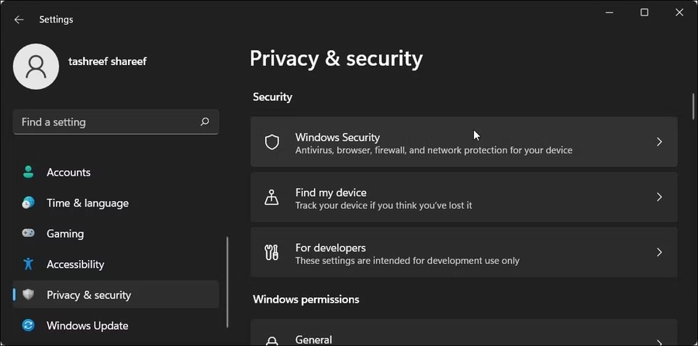Click the Find my device person-pin icon
Image resolution: width=698 pixels, height=346 pixels.
pyautogui.click(x=271, y=197)
